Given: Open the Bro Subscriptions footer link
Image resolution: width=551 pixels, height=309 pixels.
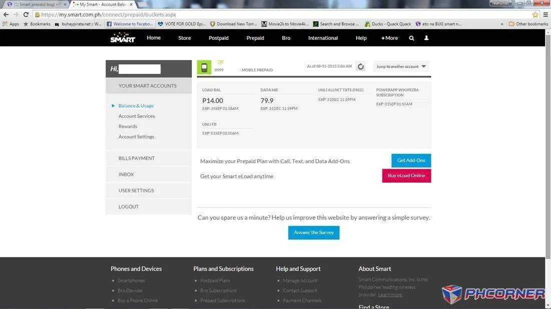Looking at the screenshot, I should 218,291.
